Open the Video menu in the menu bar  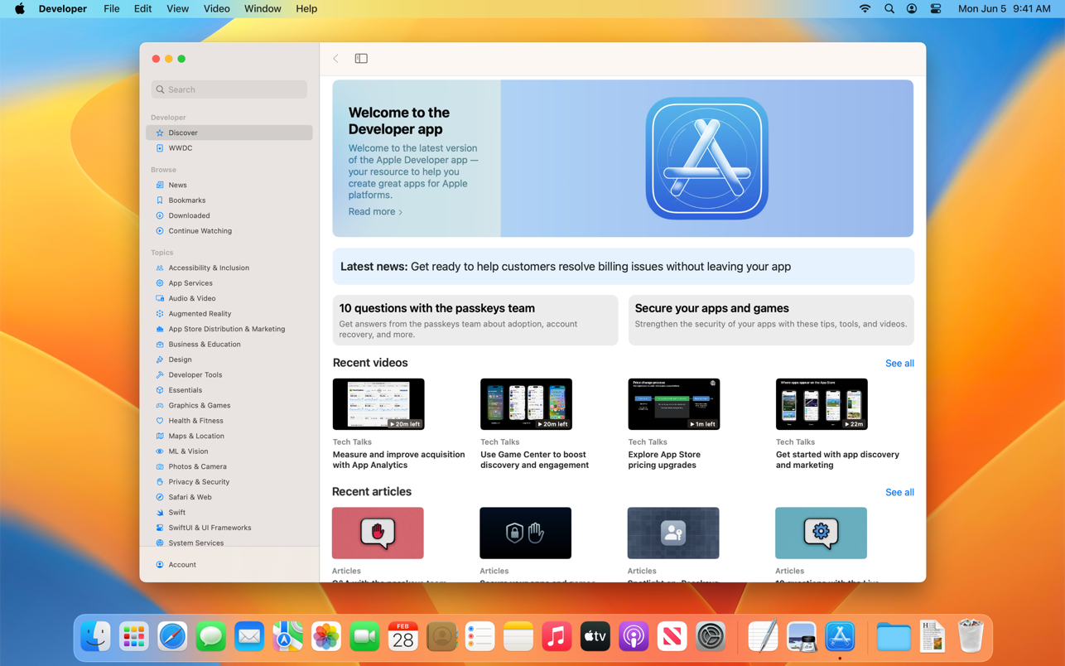[x=216, y=8]
